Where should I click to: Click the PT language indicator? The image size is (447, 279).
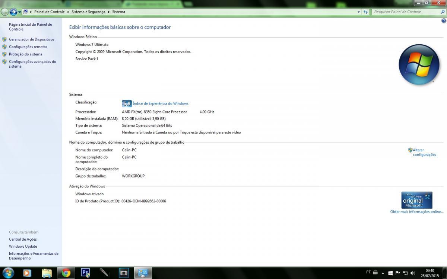(x=368, y=272)
